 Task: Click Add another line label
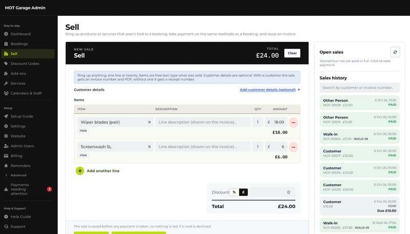[103, 171]
